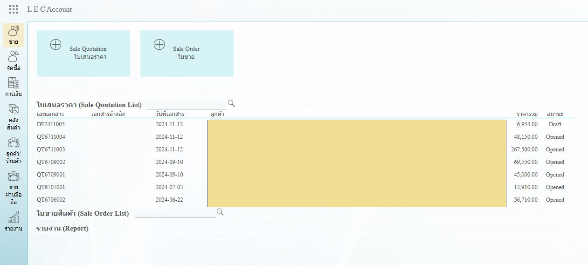Open draft quotation DF2411005
The height and width of the screenshot is (265, 588).
point(51,124)
